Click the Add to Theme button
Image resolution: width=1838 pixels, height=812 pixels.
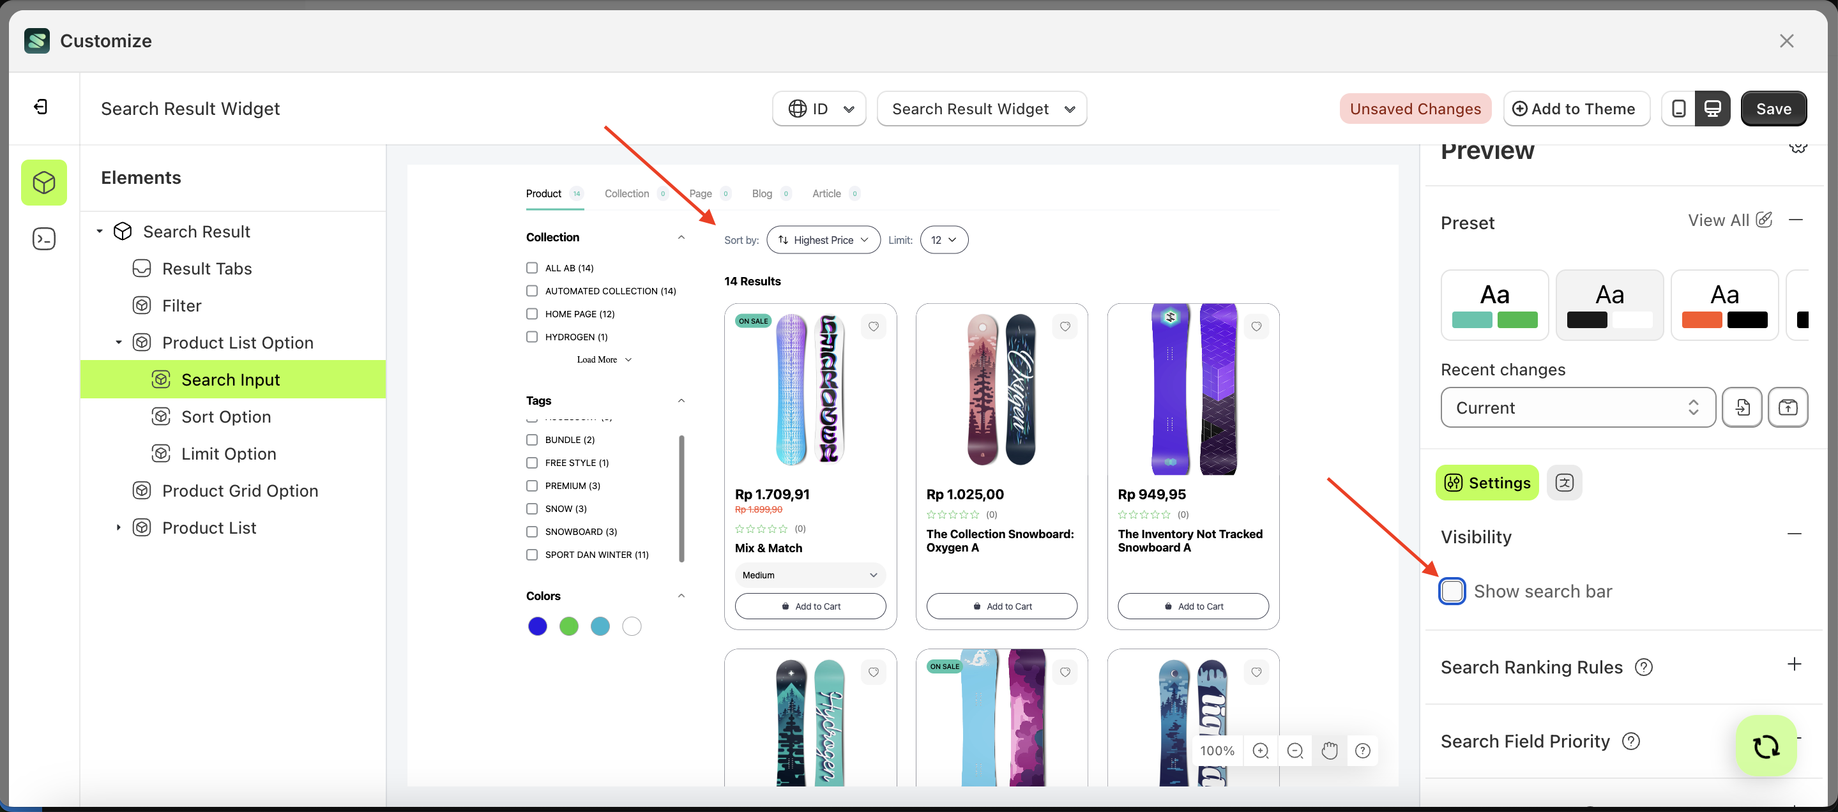pyautogui.click(x=1577, y=109)
